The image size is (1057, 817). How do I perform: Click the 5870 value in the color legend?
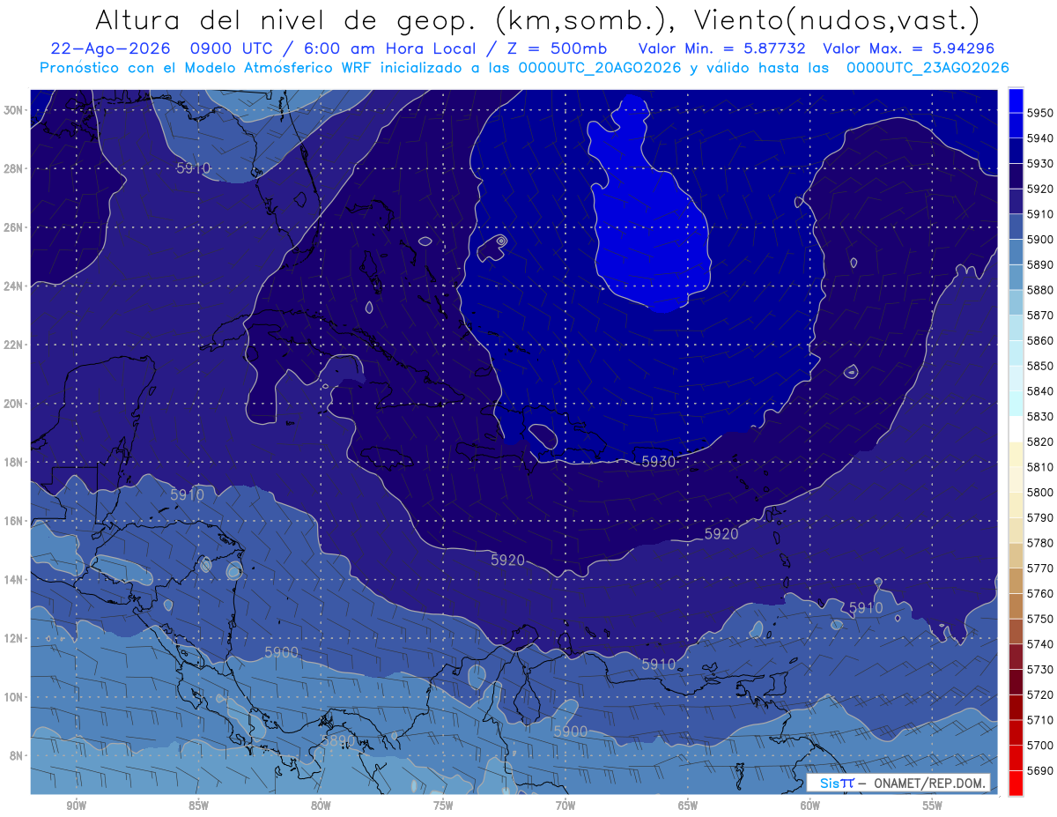coord(1039,316)
